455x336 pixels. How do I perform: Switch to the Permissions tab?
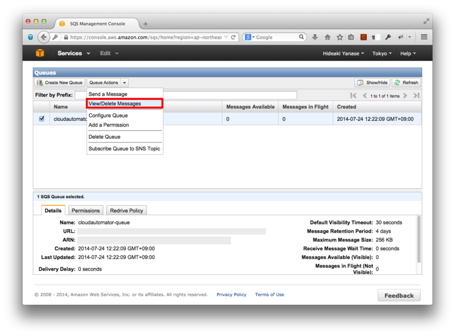(86, 211)
